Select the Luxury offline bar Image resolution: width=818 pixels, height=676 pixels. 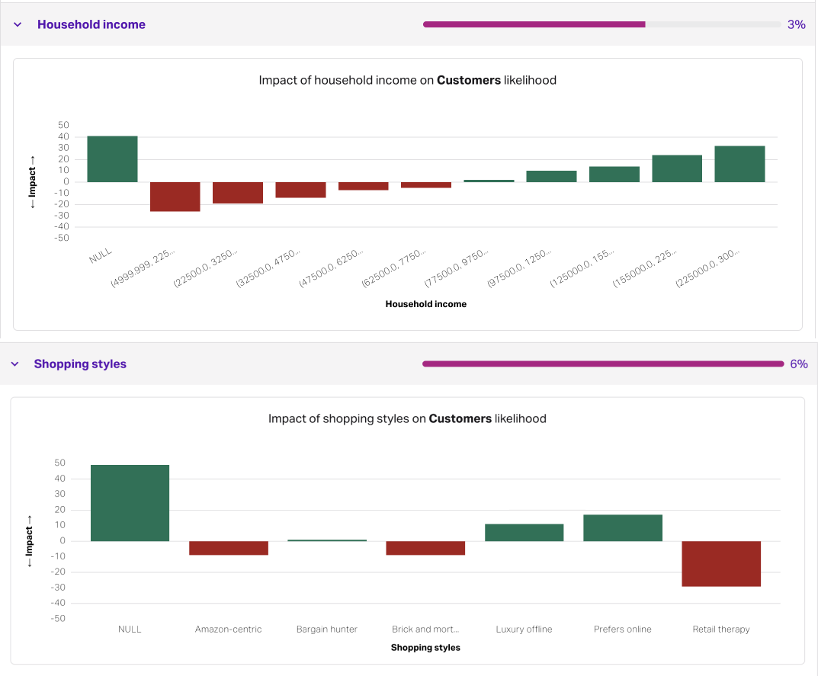[x=524, y=533]
